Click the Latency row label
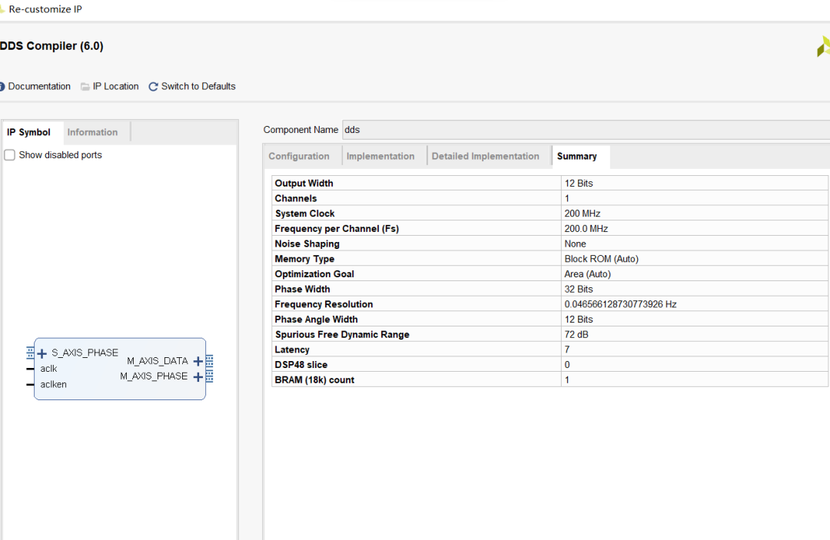Image resolution: width=830 pixels, height=540 pixels. click(292, 350)
